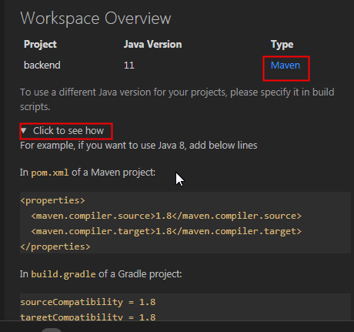This screenshot has width=354, height=332.
Task: Click the Workspace Overview heading
Action: [95, 18]
